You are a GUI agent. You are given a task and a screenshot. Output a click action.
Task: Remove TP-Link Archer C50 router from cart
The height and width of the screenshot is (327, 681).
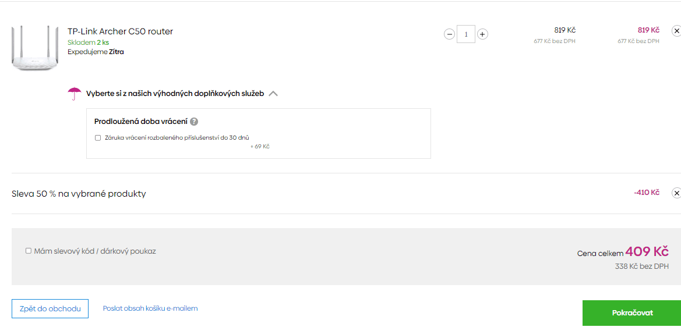coord(676,31)
